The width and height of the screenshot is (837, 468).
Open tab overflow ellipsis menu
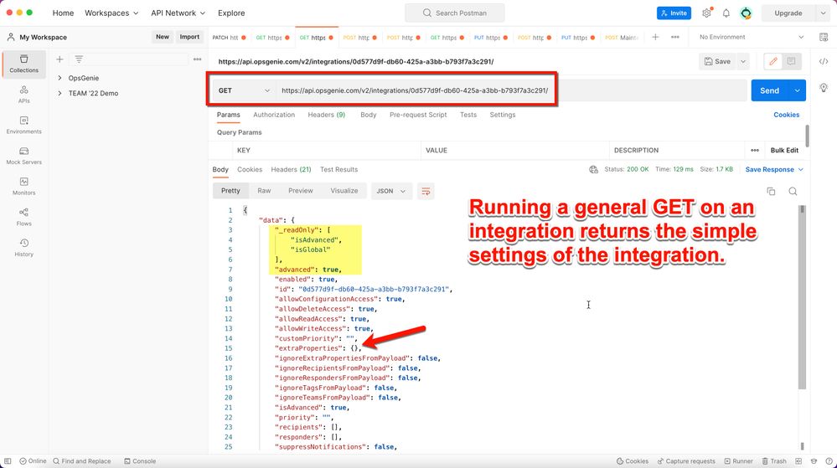coord(675,37)
